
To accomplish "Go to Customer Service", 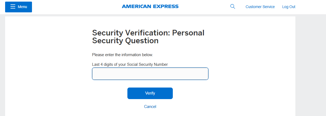I will [x=260, y=7].
